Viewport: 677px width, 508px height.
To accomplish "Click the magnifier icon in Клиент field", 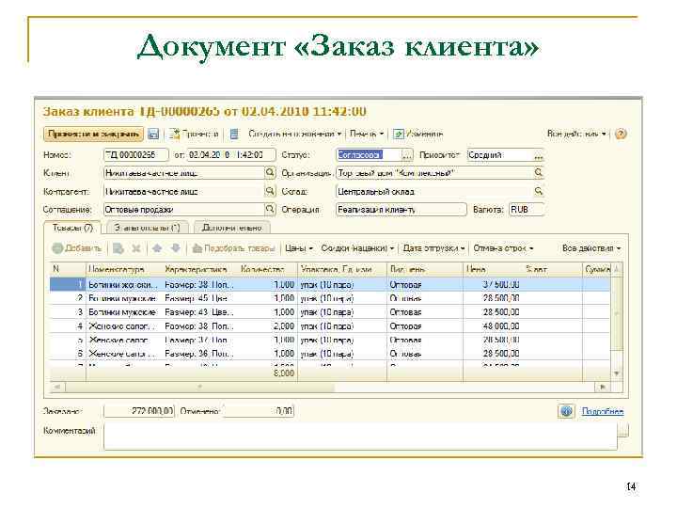I will [x=270, y=173].
